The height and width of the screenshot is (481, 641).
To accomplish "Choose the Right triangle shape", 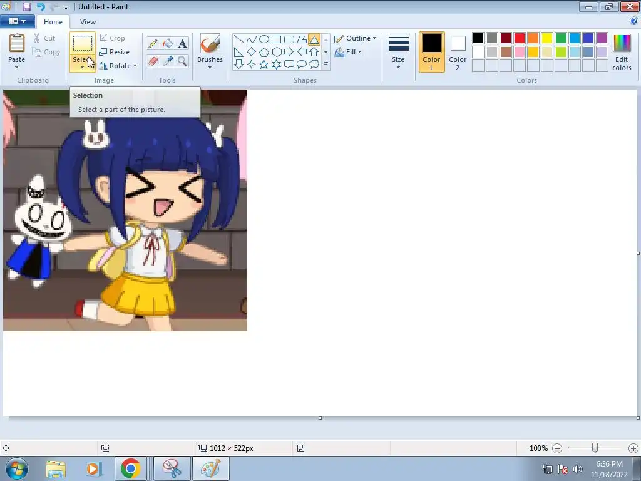I will [238, 52].
